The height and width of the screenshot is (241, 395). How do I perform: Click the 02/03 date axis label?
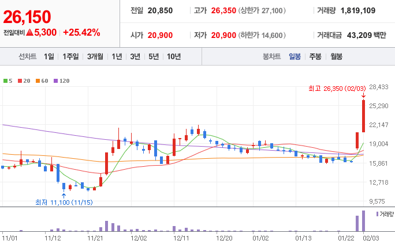371,238
